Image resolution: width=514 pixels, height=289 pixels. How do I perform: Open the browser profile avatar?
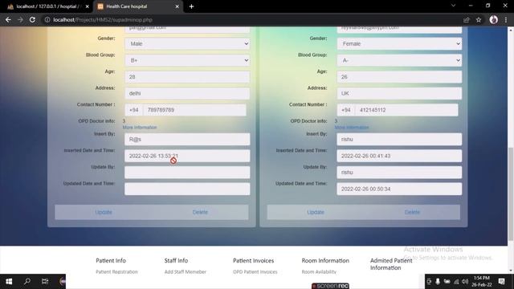coord(493,20)
